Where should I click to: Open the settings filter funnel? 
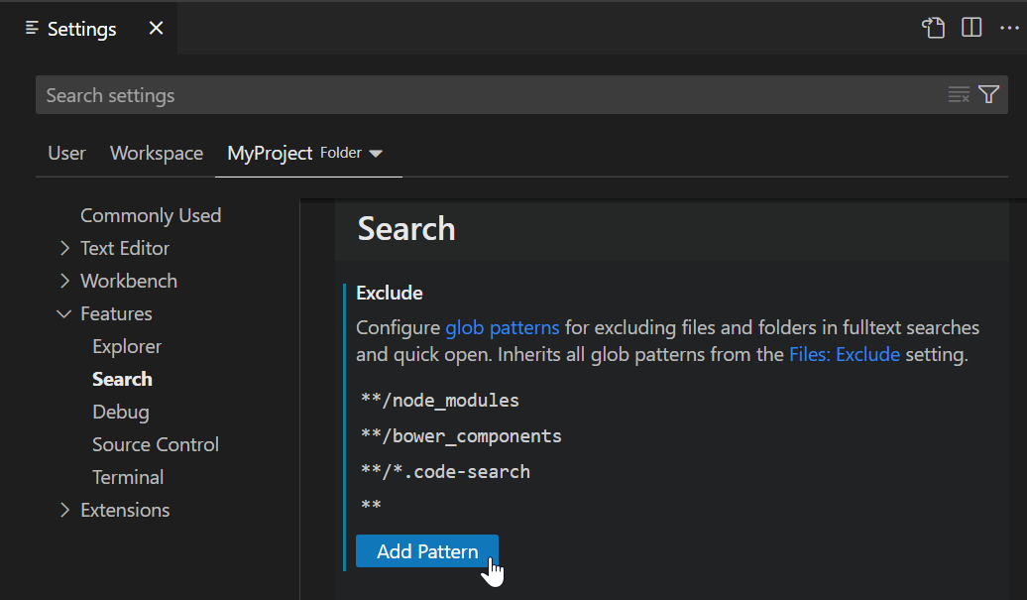tap(989, 95)
